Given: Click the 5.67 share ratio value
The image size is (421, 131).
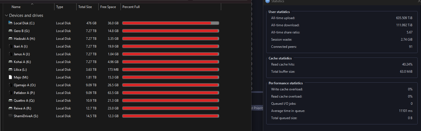Looking at the screenshot, I should click(409, 32).
